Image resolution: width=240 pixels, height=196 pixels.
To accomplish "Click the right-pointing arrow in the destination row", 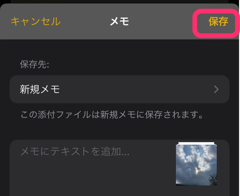I will pyautogui.click(x=216, y=89).
